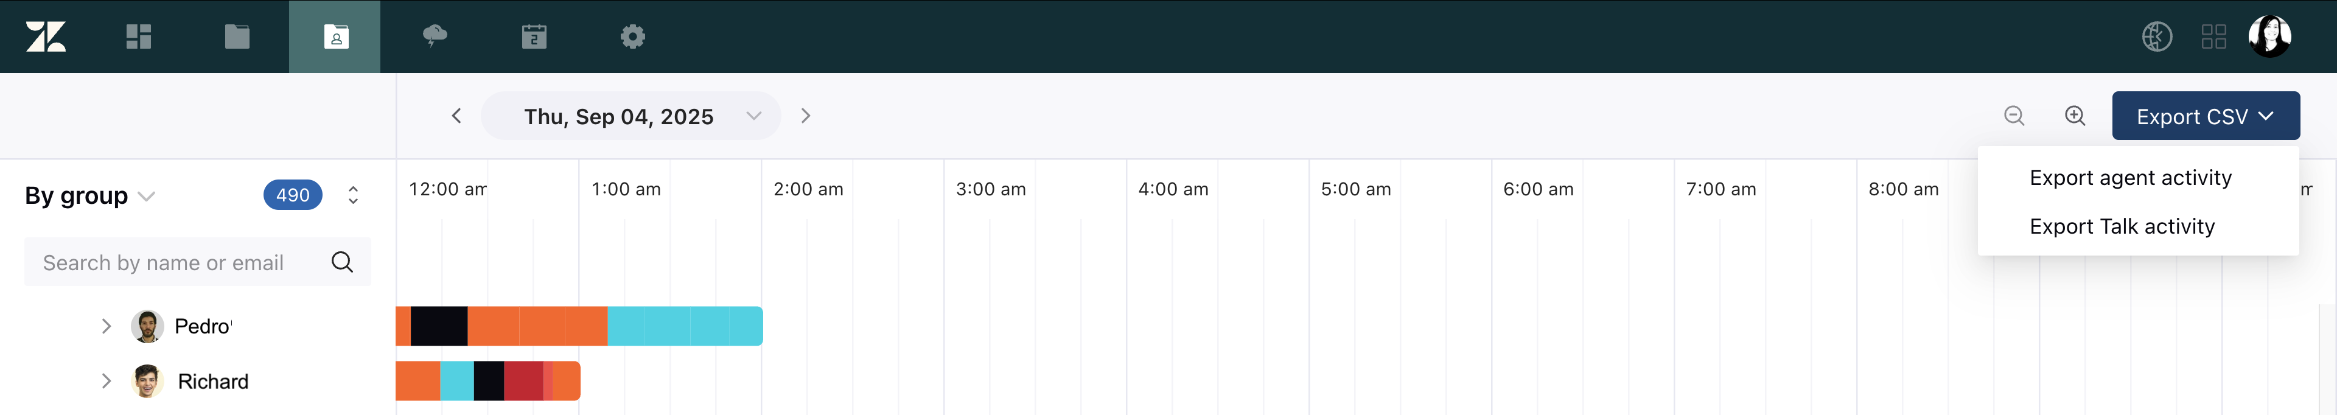This screenshot has width=2337, height=415.
Task: Click the zoom in magnifier icon
Action: [2075, 116]
